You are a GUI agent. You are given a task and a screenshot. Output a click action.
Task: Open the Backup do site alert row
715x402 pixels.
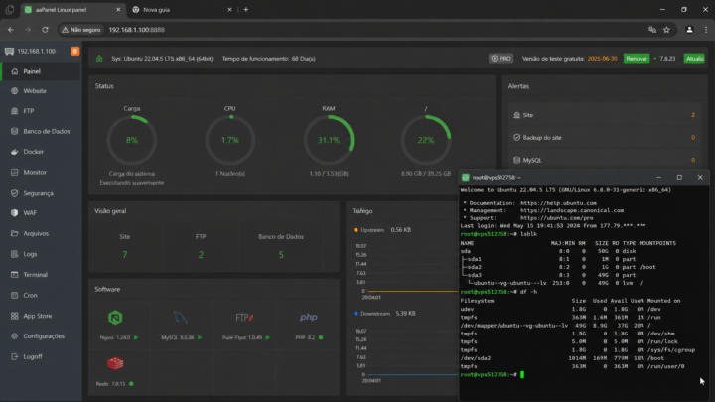coord(605,138)
